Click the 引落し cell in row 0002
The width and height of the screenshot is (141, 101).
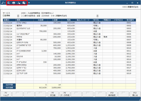point(97,26)
